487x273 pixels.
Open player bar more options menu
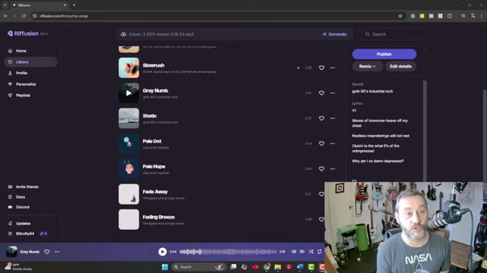[57, 252]
